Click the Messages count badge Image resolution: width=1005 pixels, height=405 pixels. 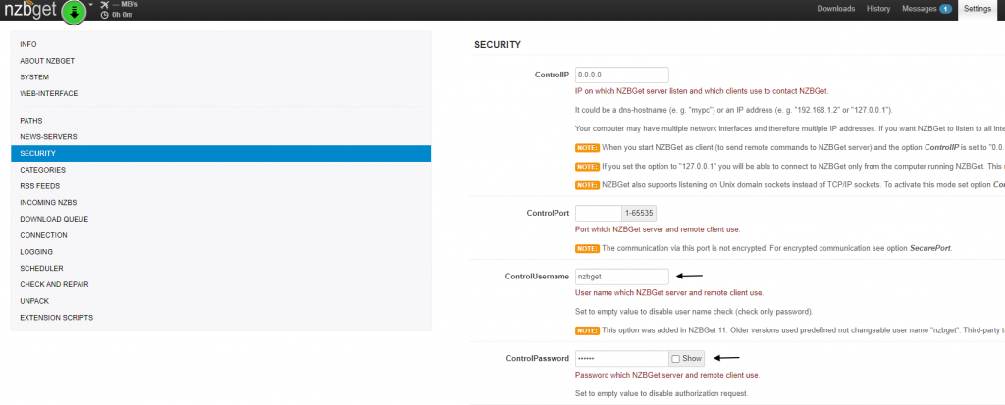(945, 9)
